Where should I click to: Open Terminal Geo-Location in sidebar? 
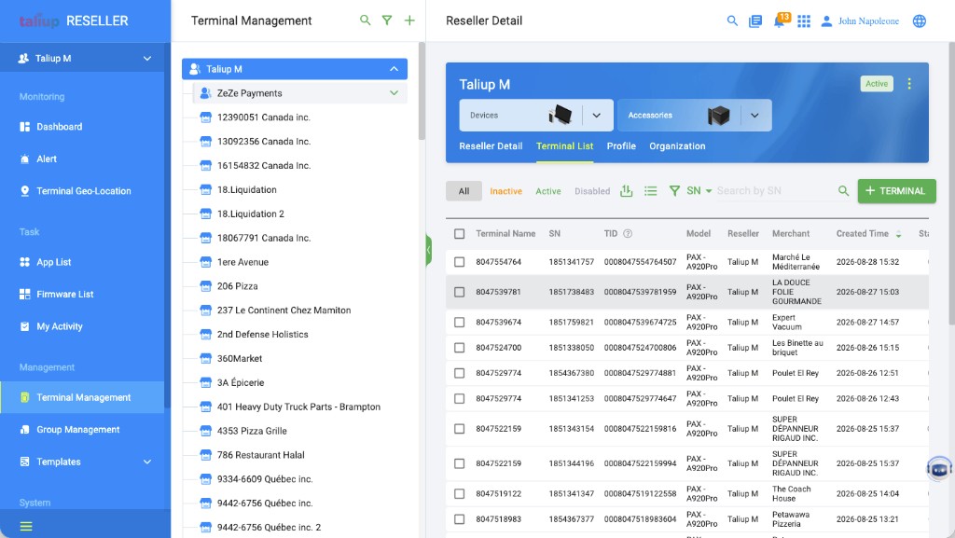click(x=82, y=191)
